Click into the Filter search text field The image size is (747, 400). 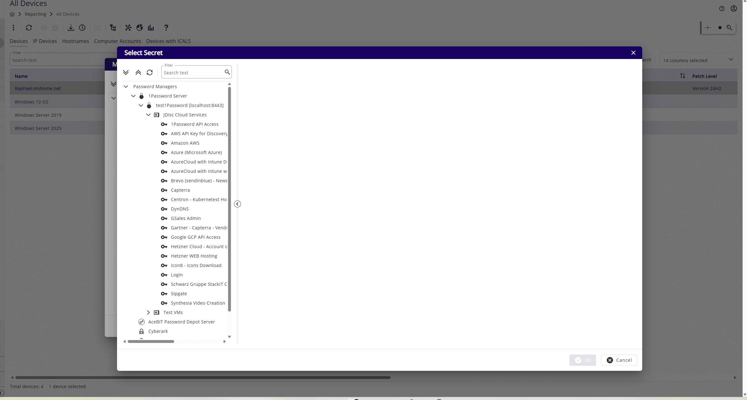coord(192,72)
